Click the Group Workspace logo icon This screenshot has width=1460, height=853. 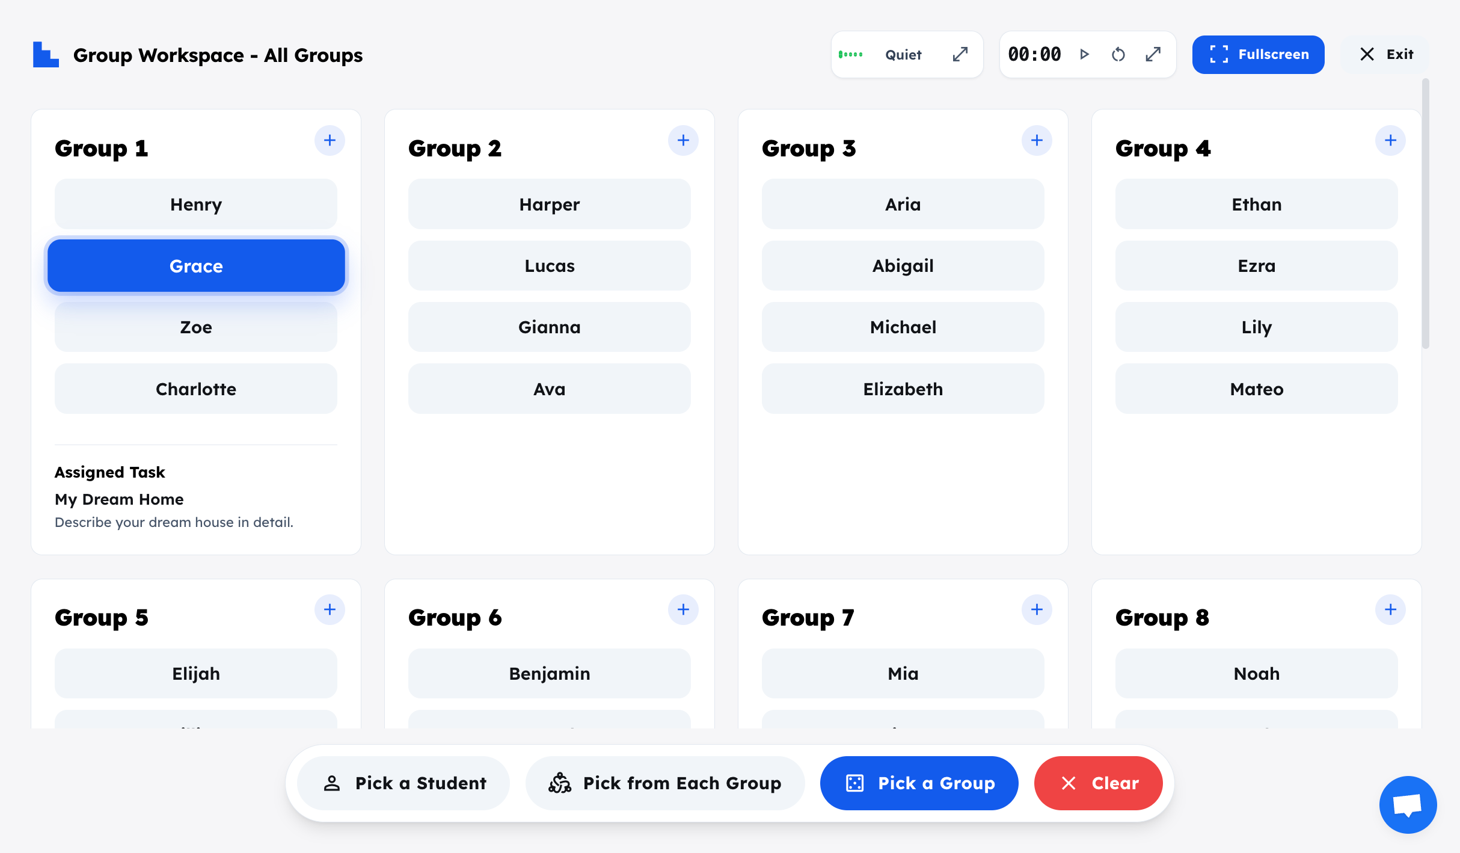[x=46, y=54]
